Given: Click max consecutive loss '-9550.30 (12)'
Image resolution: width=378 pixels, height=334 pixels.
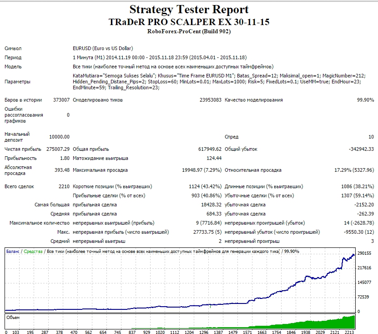Looking at the screenshot, I should point(359,232).
